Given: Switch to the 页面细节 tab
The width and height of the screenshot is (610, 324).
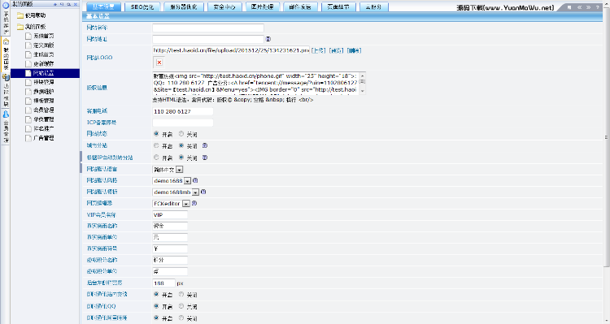Looking at the screenshot, I should 338,7.
